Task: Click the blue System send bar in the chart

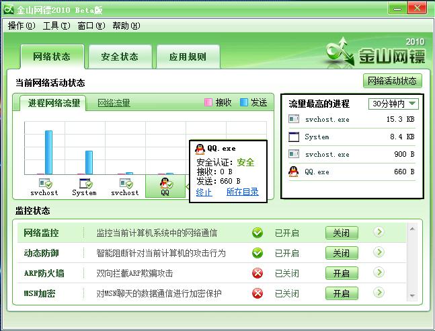Action: pyautogui.click(x=89, y=163)
